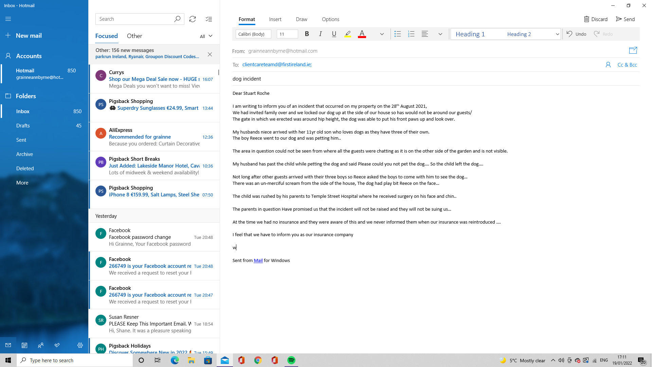The height and width of the screenshot is (367, 652).
Task: Insert a bulleted list
Action: click(x=398, y=34)
